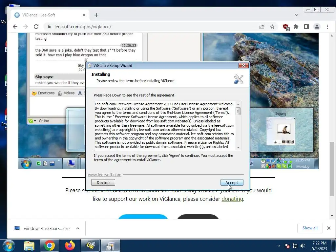Expand the tab search chevron
The image size is (336, 252).
297,15
